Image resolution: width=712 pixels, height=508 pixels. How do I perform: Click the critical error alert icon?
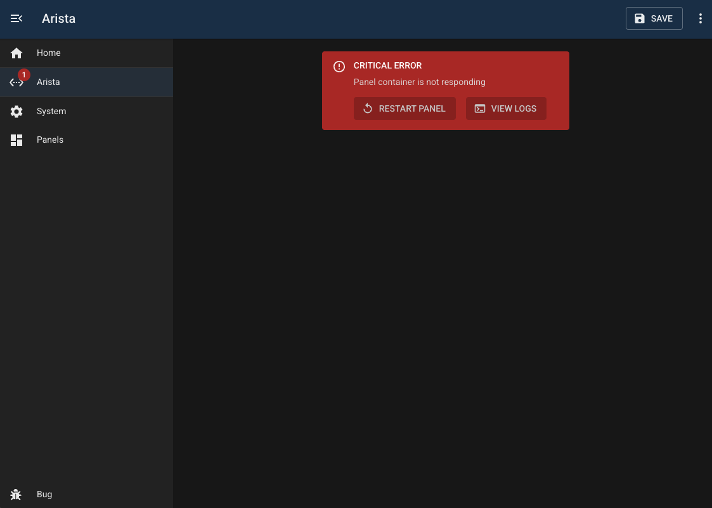click(339, 67)
